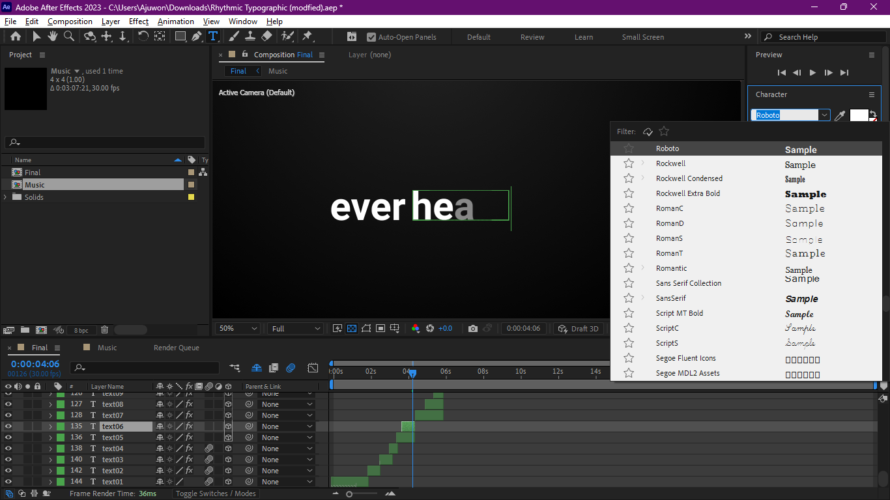890x500 pixels.
Task: Open the Full resolution dropdown
Action: pyautogui.click(x=296, y=329)
